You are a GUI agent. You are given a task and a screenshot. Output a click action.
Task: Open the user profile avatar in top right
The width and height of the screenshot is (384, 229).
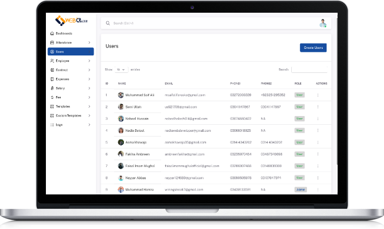322,23
